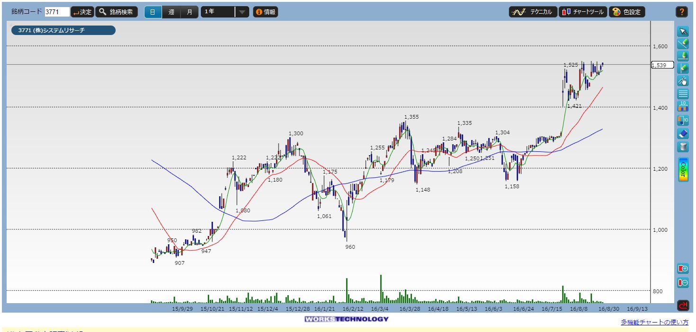Select the hand line-move tool

pos(683,80)
